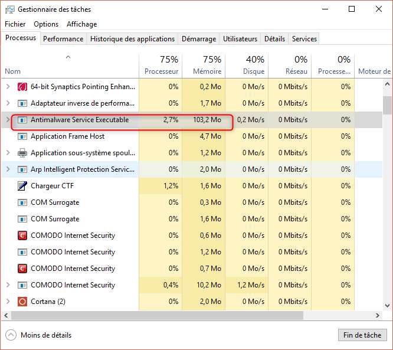The image size is (393, 350).
Task: Expand the Cortana (2) process group
Action: pyautogui.click(x=8, y=302)
